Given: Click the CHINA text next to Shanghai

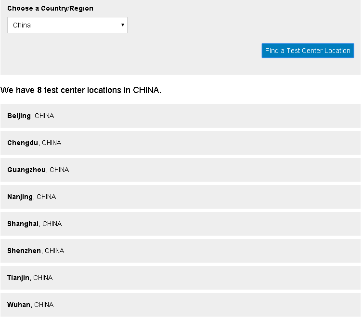Looking at the screenshot, I should click(x=52, y=224).
